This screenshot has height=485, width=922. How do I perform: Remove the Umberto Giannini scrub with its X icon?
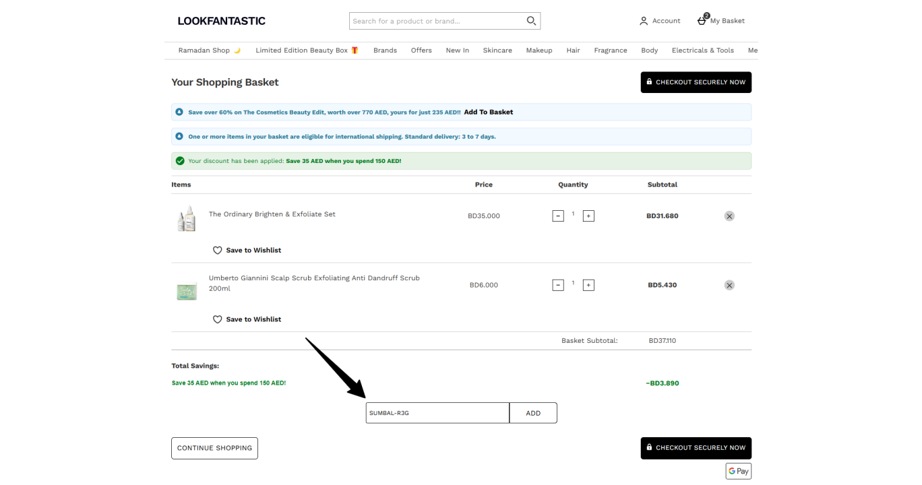click(x=729, y=286)
